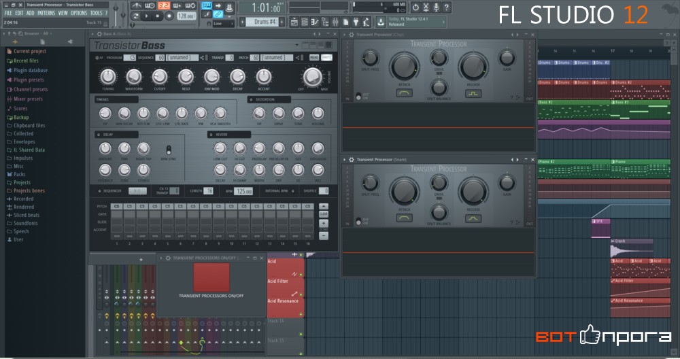This screenshot has height=359, width=680.
Task: Enable the 3.2 countdown before recording
Action: (x=163, y=5)
